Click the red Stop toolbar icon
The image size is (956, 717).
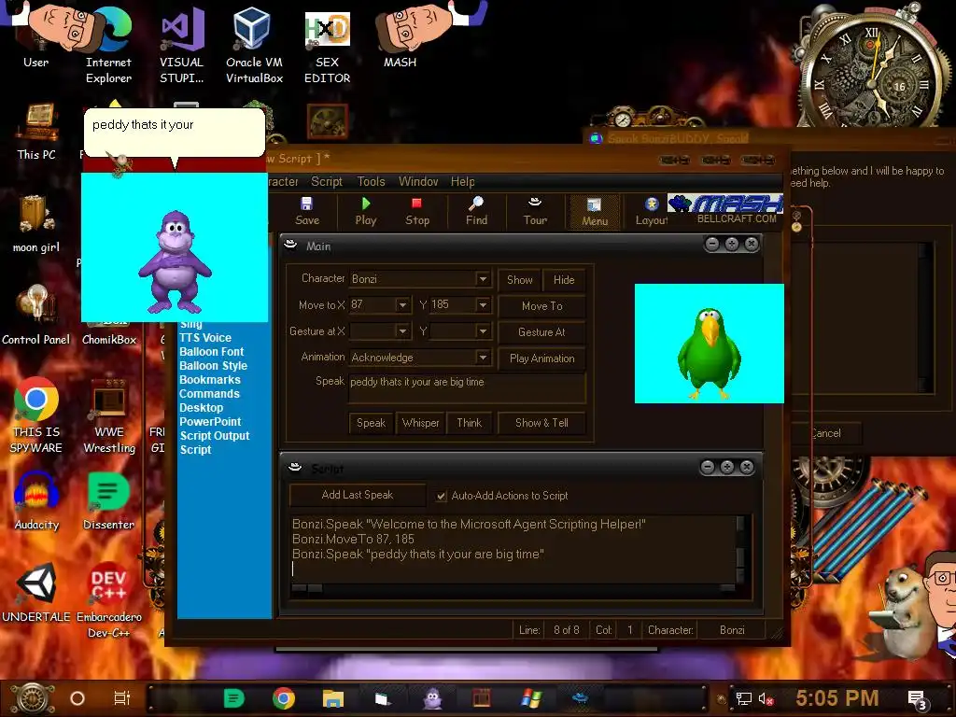[417, 211]
